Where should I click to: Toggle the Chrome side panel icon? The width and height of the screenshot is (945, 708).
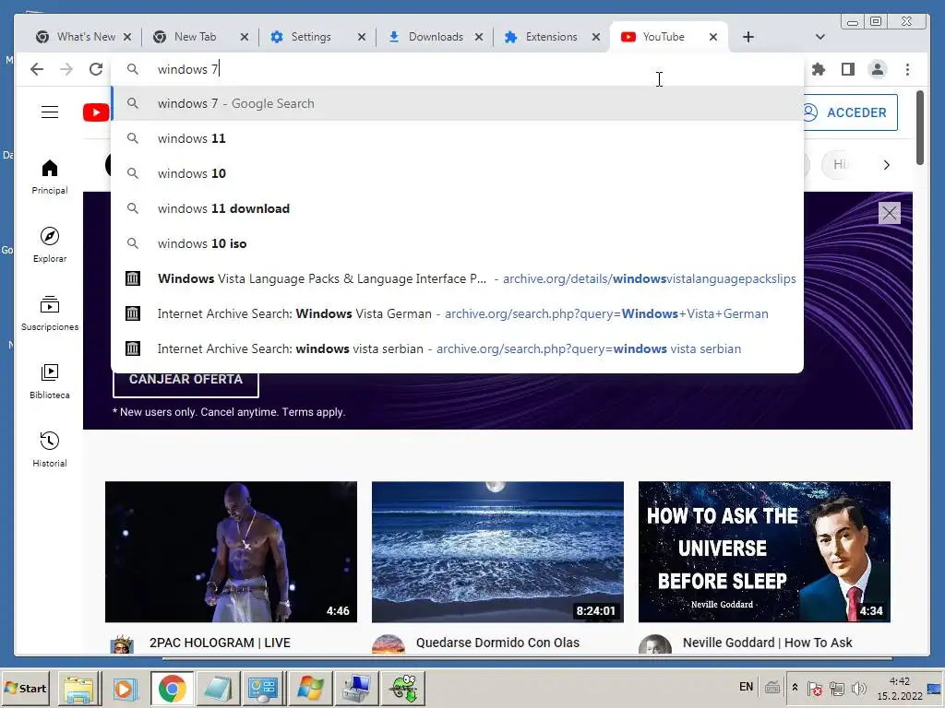[848, 69]
